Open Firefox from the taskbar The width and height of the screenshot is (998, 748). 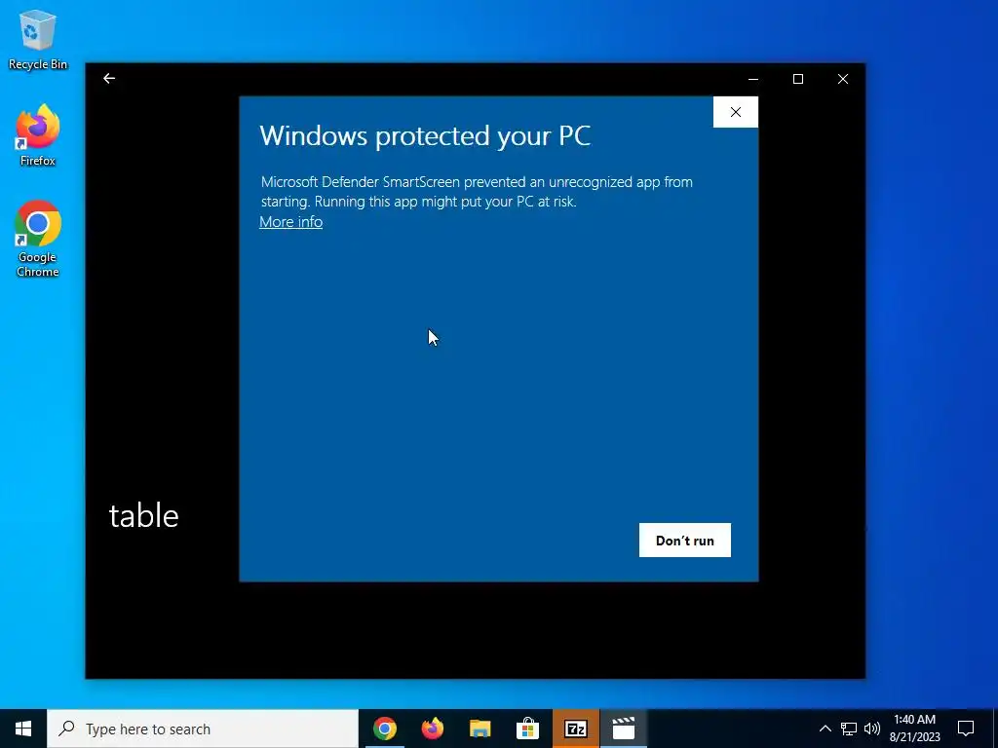coord(432,729)
